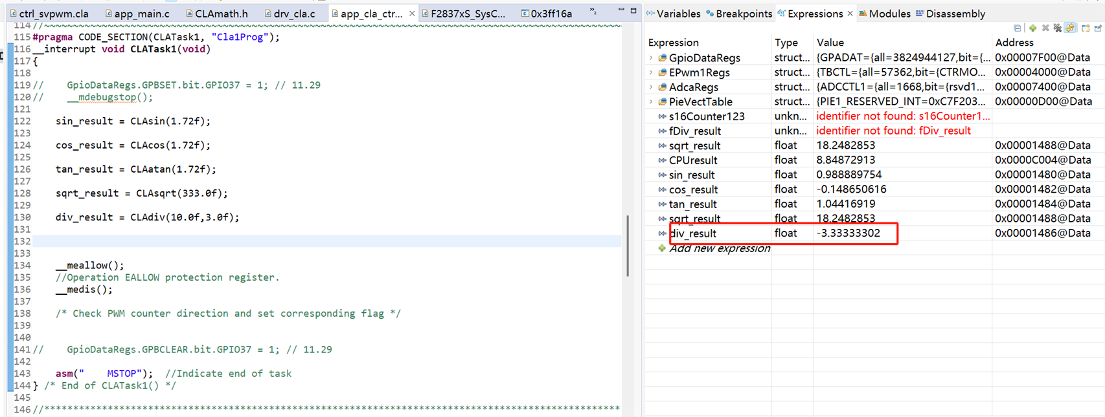Switch to the Variables tab

(673, 14)
